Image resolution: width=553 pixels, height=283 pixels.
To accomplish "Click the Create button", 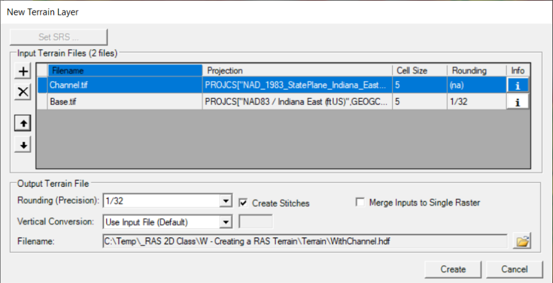I will pos(453,269).
